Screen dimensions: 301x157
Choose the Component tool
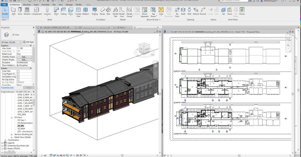(36, 11)
